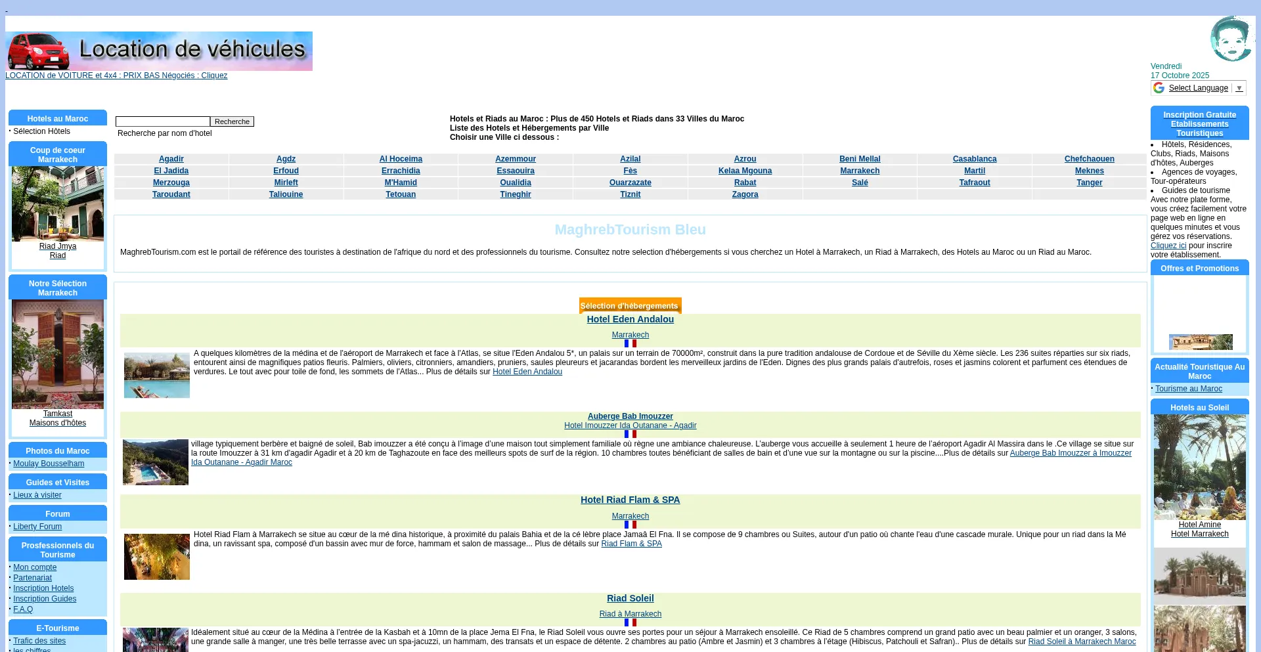The height and width of the screenshot is (652, 1261).
Task: Click the Cliquez ici registration link
Action: [1168, 246]
